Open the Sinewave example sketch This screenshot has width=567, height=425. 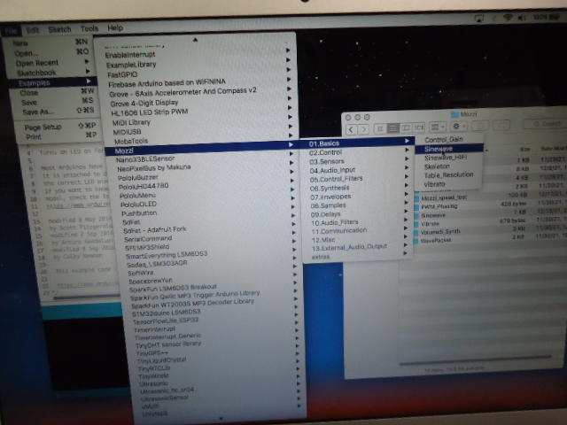(449, 149)
